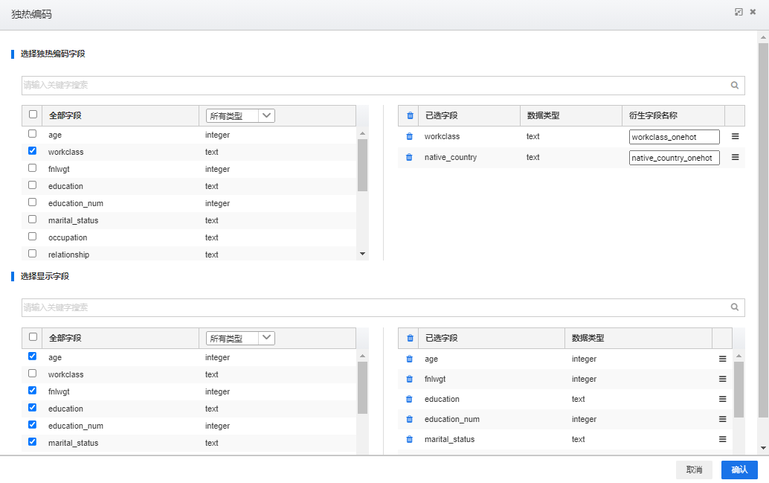Check select-all in display fields list
The width and height of the screenshot is (769, 483).
coord(33,336)
